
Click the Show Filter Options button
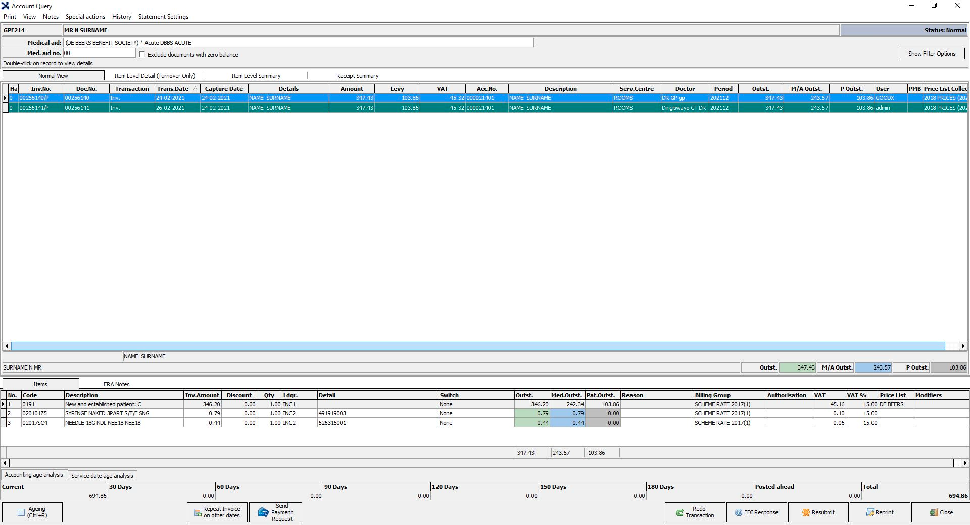point(932,54)
